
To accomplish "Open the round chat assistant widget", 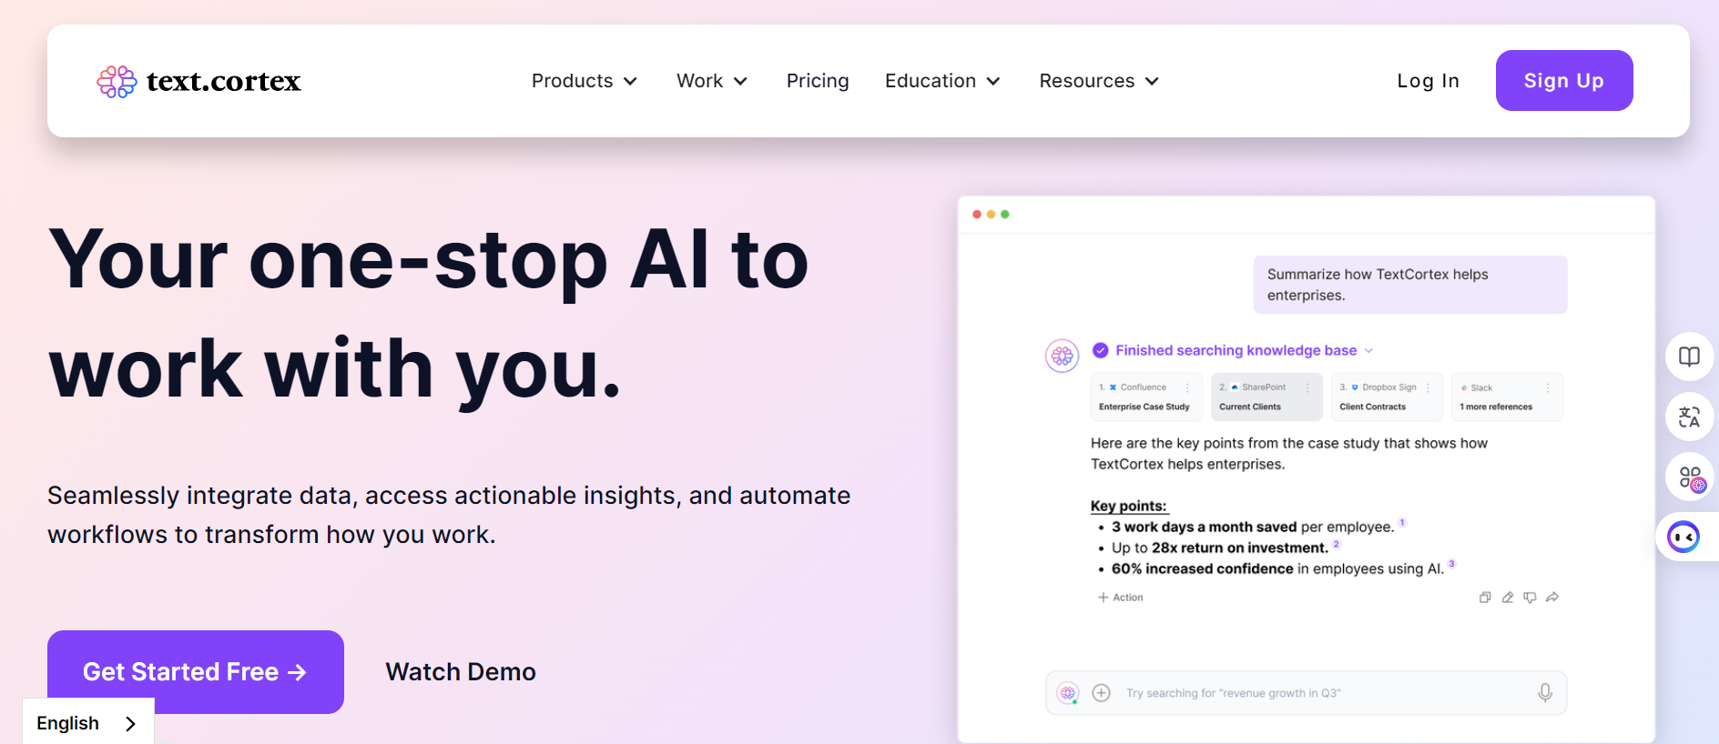I will [1683, 538].
